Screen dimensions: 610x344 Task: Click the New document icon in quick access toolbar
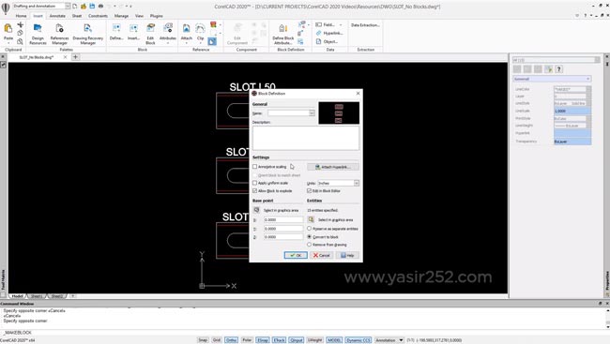tap(75, 7)
